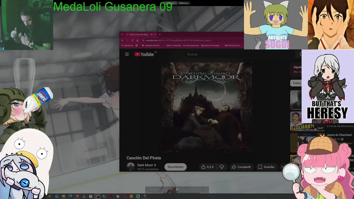Subscribe via the Suscribirme button

pyautogui.click(x=175, y=167)
